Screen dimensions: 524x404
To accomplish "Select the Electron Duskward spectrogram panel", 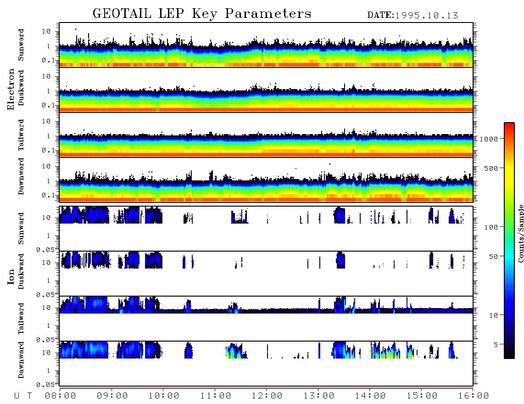I will pos(266,90).
